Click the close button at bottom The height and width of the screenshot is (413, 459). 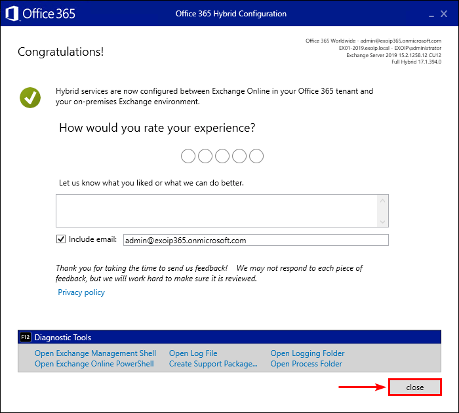(415, 387)
